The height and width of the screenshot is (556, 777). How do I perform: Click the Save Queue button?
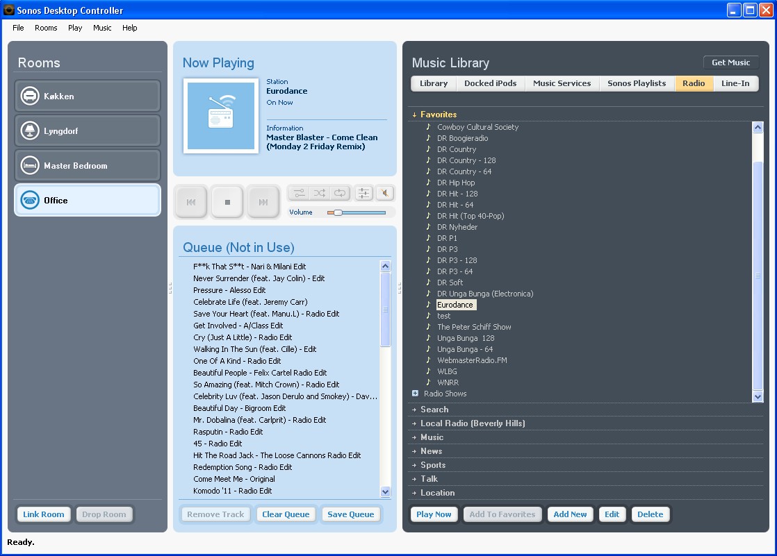point(351,514)
